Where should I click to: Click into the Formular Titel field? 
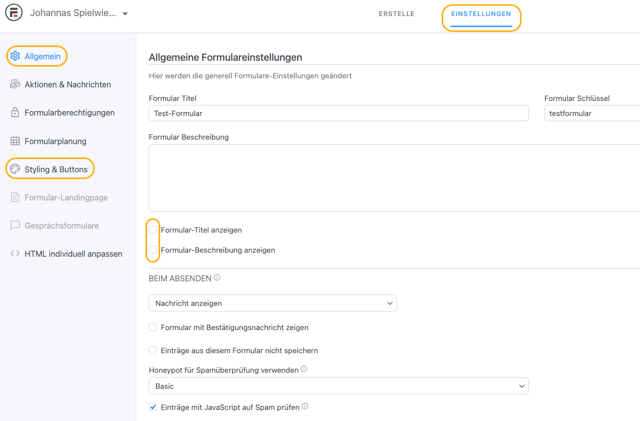click(x=338, y=113)
